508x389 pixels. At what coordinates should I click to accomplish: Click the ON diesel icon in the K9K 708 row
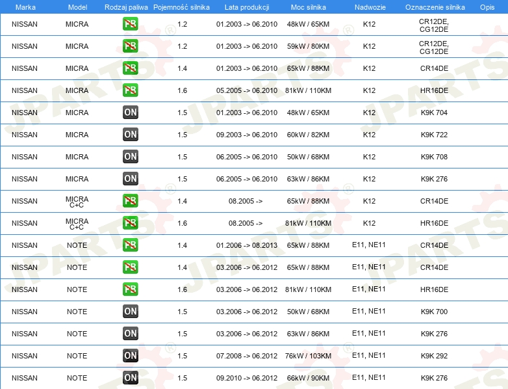pos(130,156)
